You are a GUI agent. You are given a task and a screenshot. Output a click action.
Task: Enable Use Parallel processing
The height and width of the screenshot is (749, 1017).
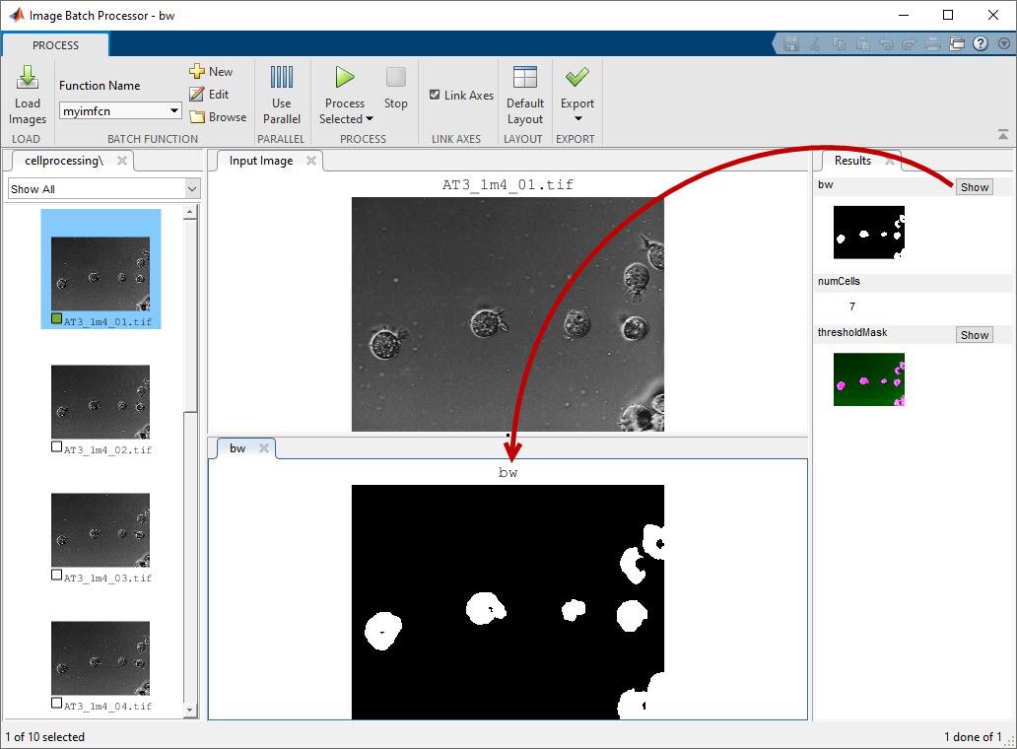(282, 95)
